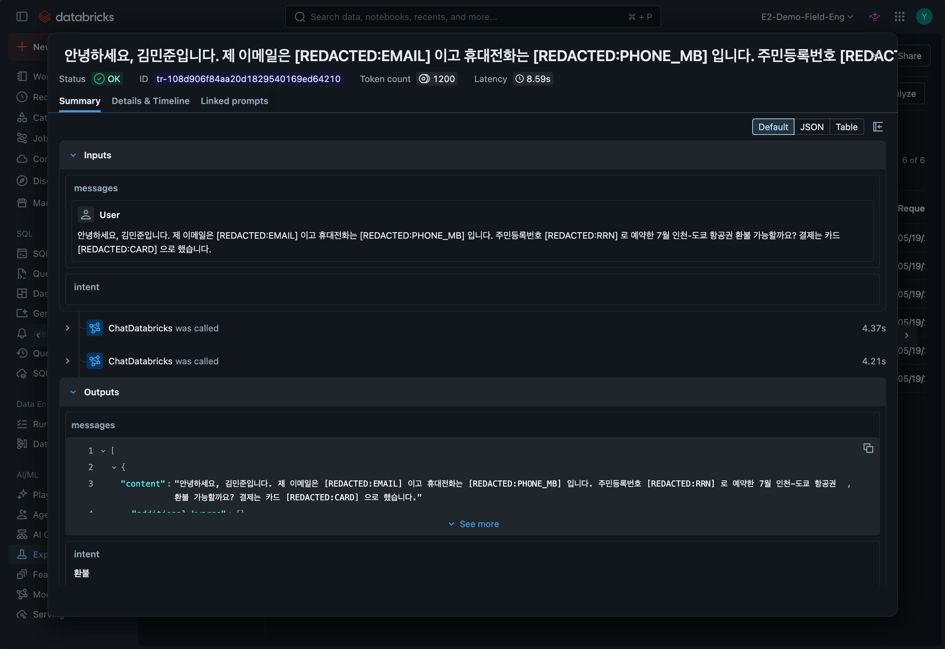Open Workspace icon in sidebar

22,76
